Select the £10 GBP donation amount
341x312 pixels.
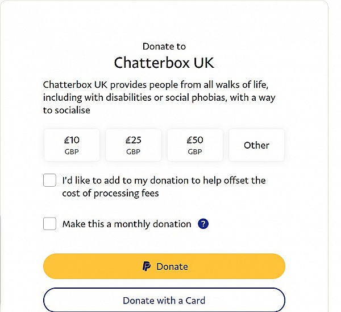coord(72,145)
